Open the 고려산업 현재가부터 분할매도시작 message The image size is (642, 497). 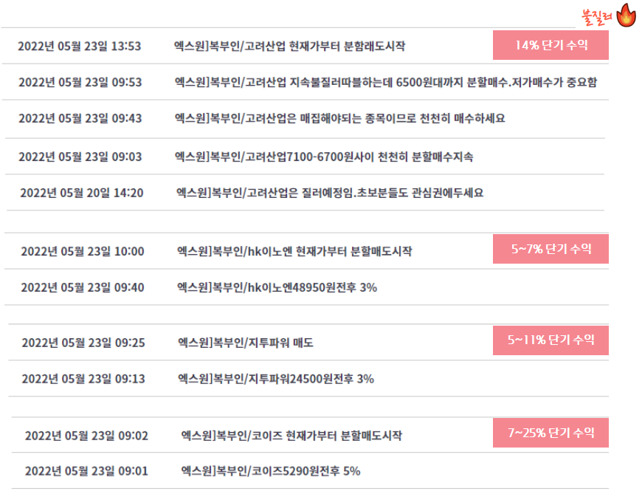pyautogui.click(x=289, y=46)
